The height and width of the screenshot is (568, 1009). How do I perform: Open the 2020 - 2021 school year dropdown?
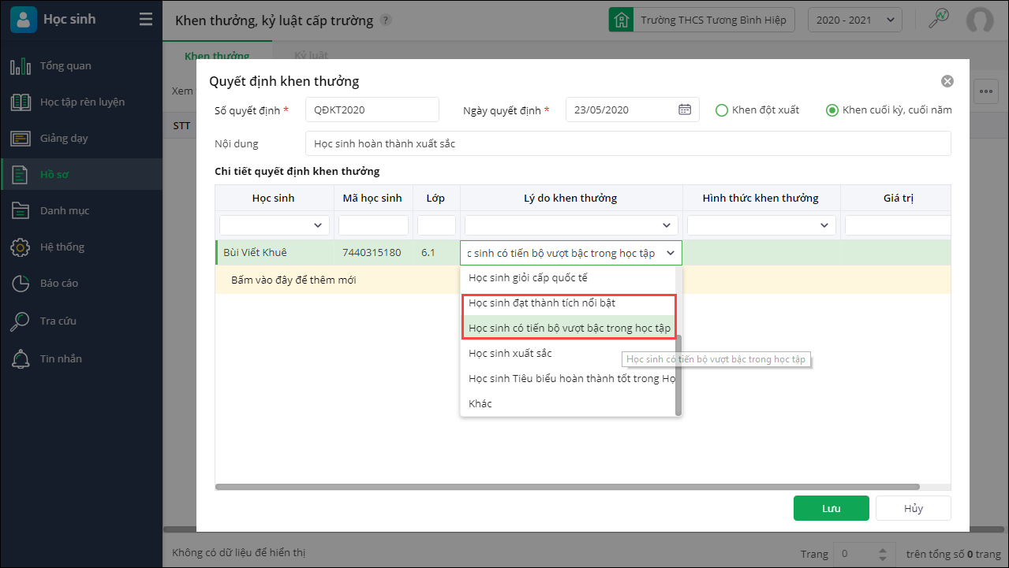tap(855, 20)
